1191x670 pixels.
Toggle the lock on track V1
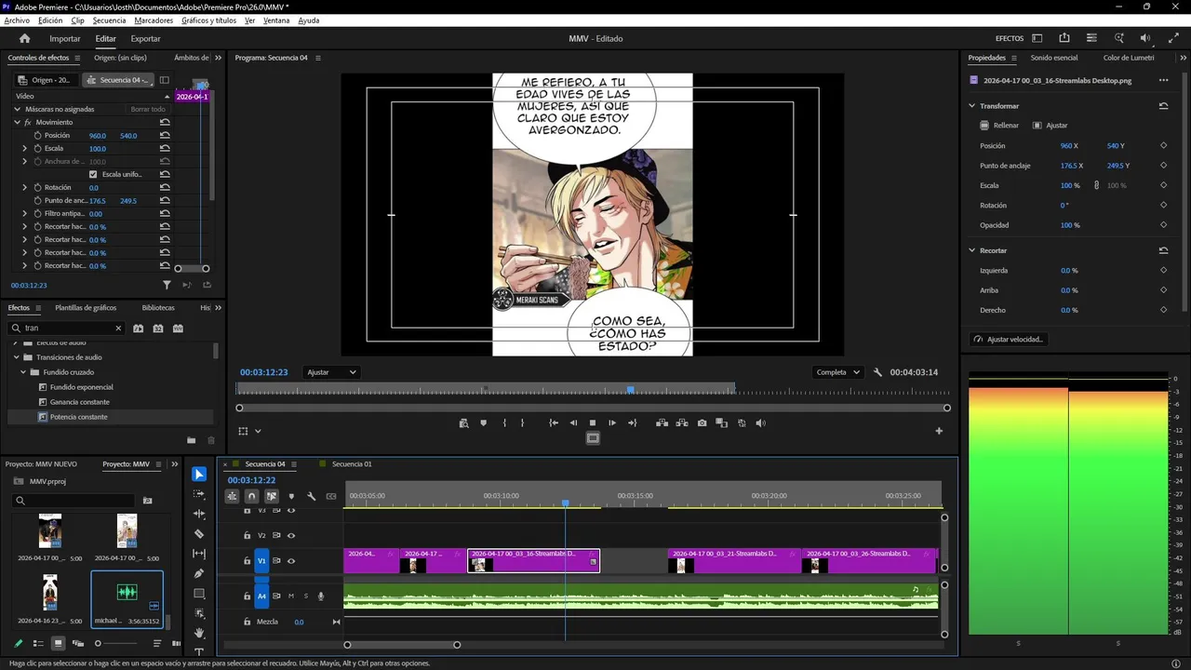click(247, 561)
